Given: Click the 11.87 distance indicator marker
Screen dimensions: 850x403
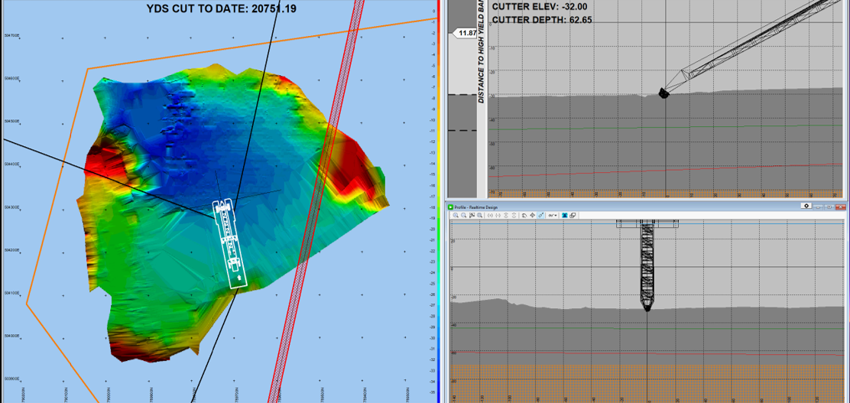Looking at the screenshot, I should pyautogui.click(x=465, y=33).
